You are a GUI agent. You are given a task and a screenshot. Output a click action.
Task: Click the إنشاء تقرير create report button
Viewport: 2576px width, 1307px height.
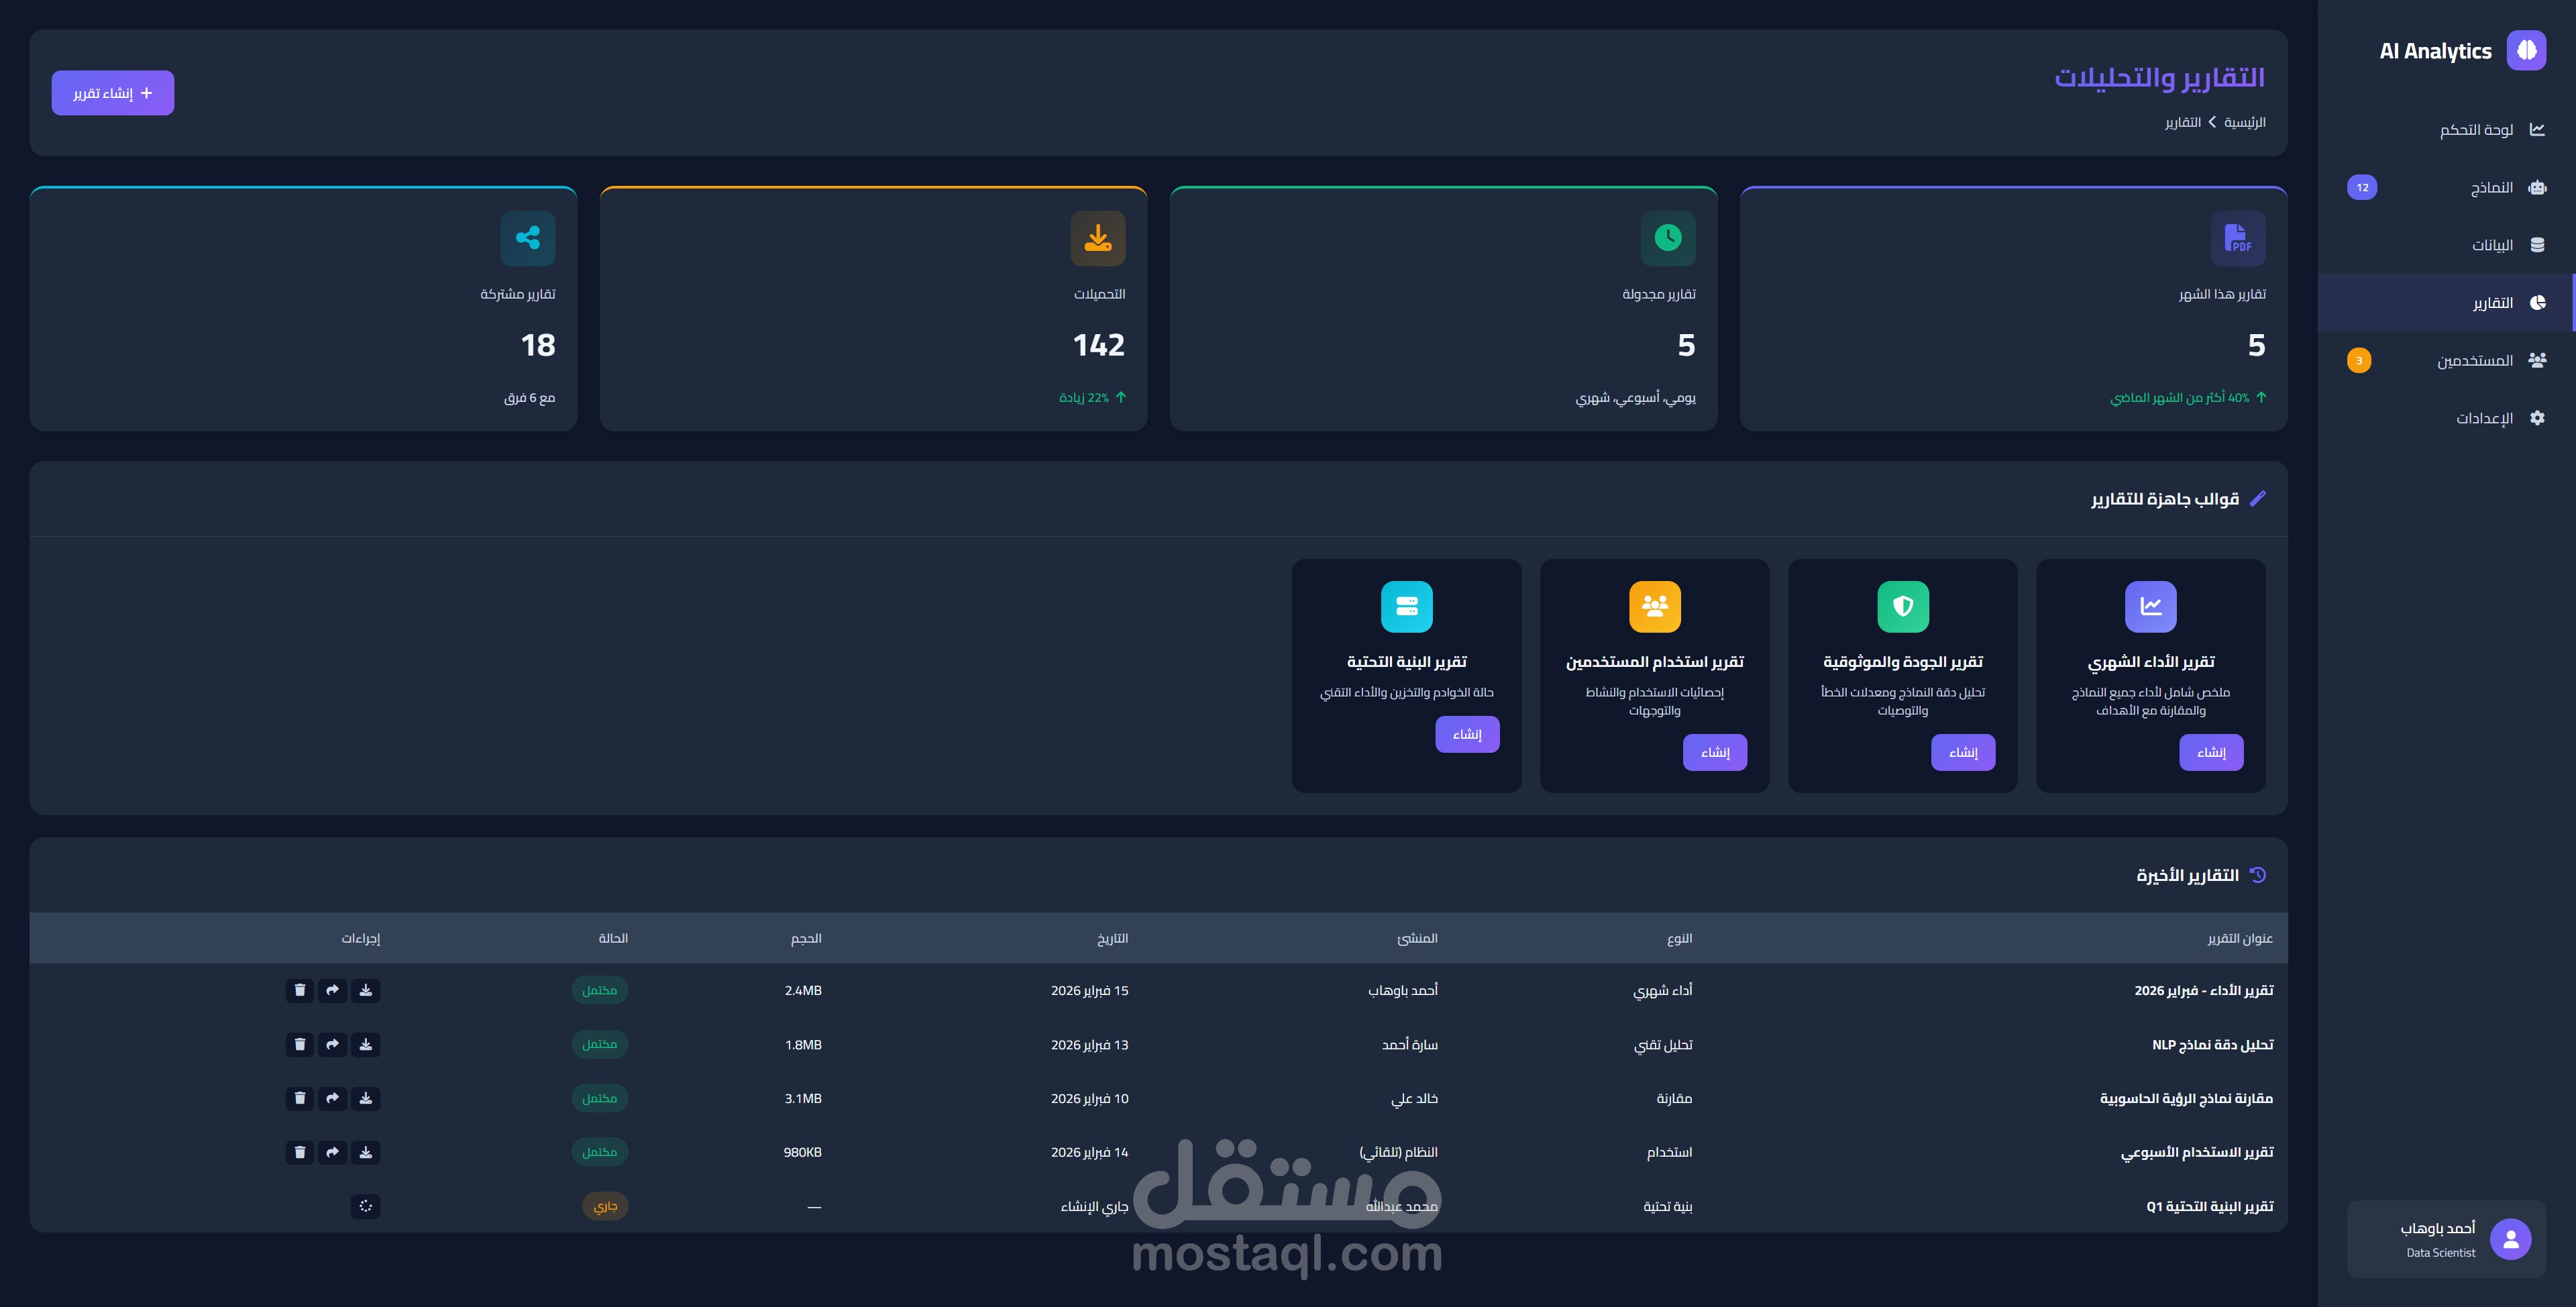pyautogui.click(x=113, y=93)
